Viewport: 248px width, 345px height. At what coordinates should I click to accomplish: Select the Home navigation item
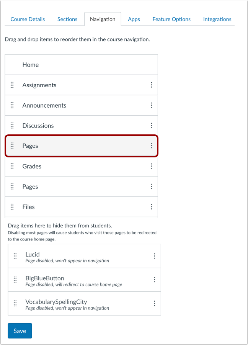tap(30, 64)
